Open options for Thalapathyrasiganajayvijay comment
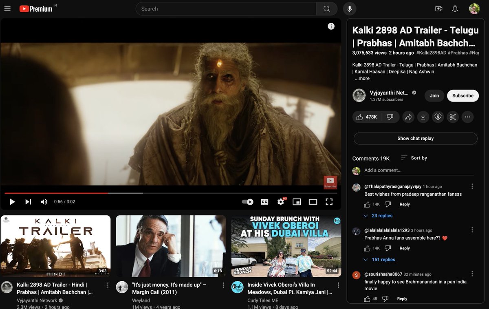 tap(472, 186)
